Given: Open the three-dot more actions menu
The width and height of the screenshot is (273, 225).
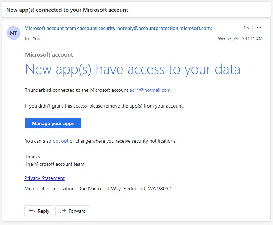Looking at the screenshot, I should [259, 28].
